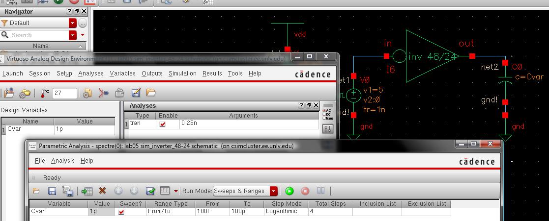Open the Variables menu
Screen dimensions: 549x221
122,74
